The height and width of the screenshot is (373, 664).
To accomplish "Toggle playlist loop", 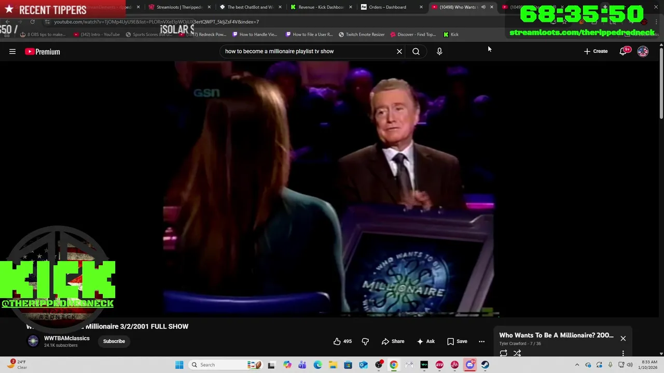I will pyautogui.click(x=504, y=353).
